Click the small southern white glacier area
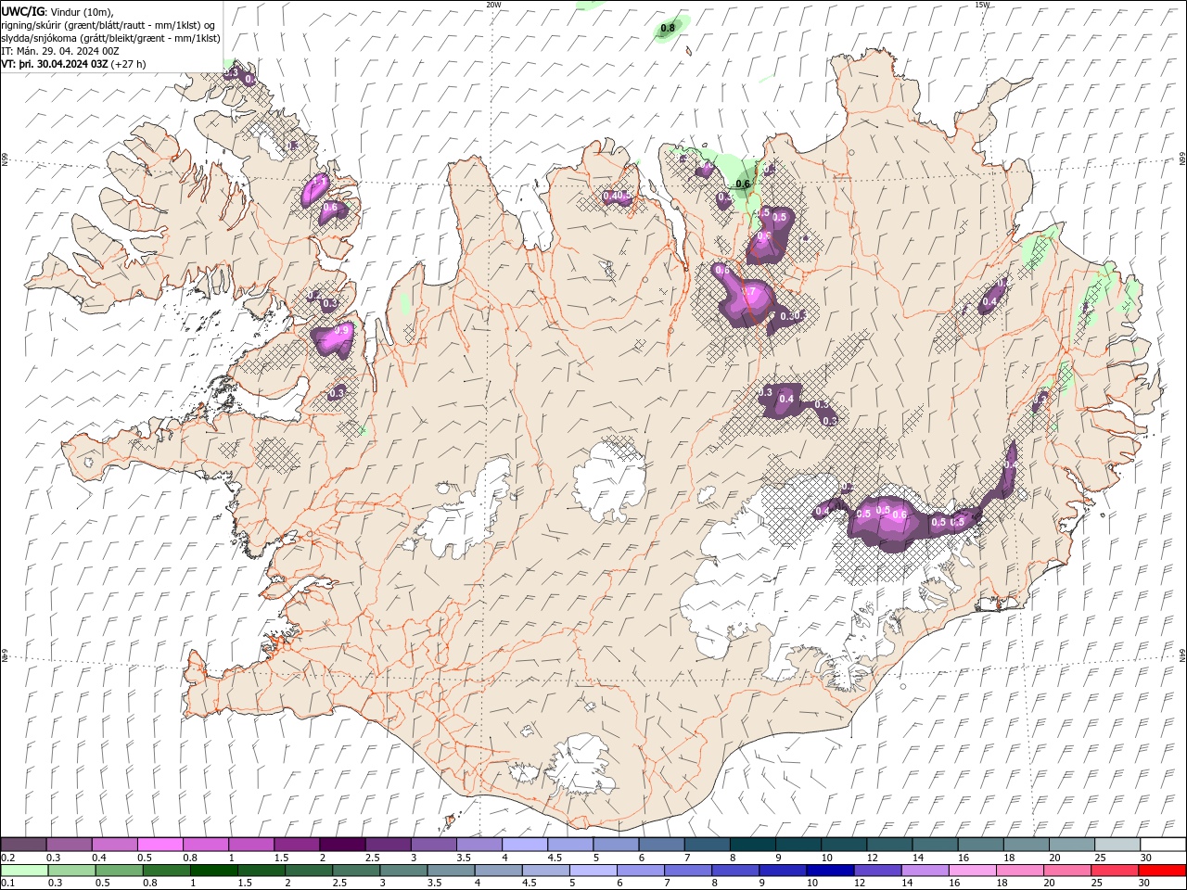Screen dimensions: 1187x890 [581, 764]
